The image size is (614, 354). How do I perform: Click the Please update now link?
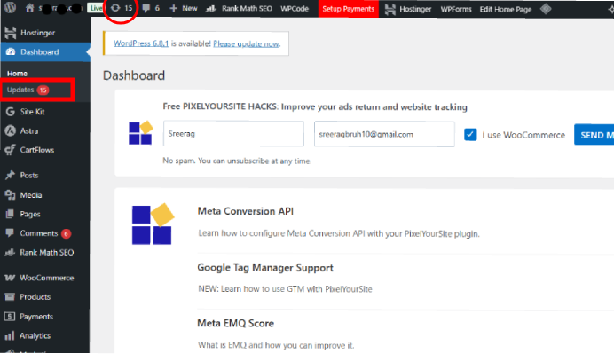tap(246, 43)
